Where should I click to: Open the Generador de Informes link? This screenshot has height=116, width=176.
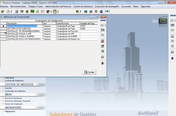(13, 91)
